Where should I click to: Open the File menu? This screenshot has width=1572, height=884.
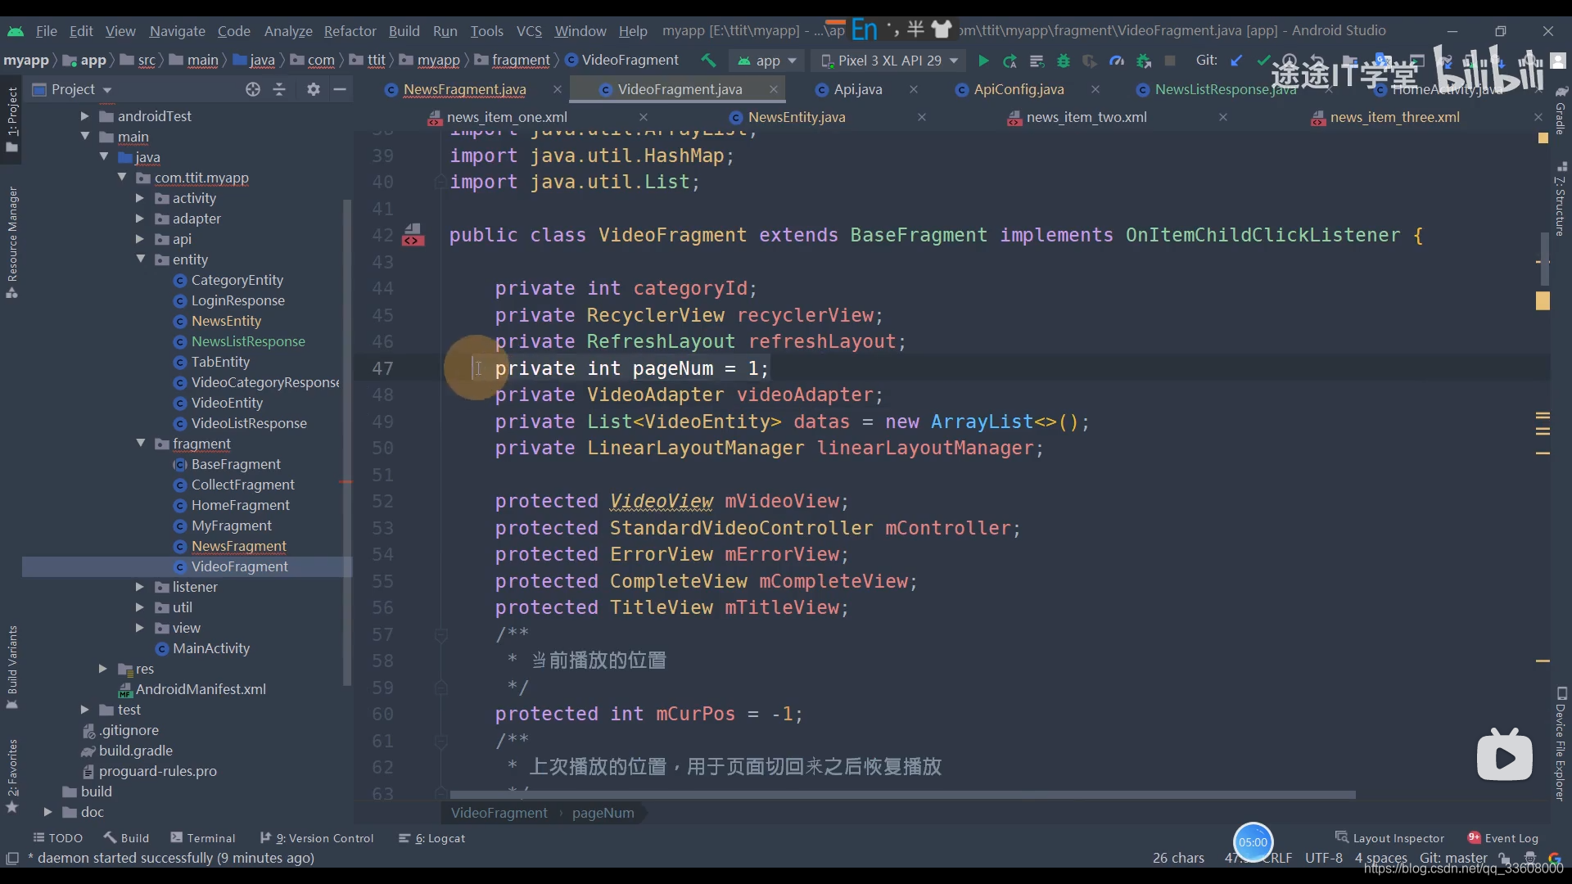click(x=47, y=30)
